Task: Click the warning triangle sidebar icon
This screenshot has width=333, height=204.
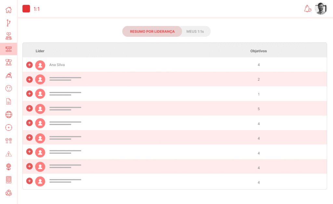Action: point(8,154)
